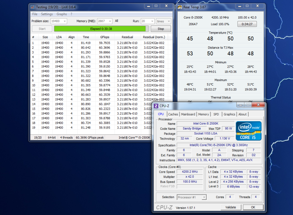Open the Problem size dropdown
Viewport: 293px width, 215px height.
pyautogui.click(x=64, y=21)
